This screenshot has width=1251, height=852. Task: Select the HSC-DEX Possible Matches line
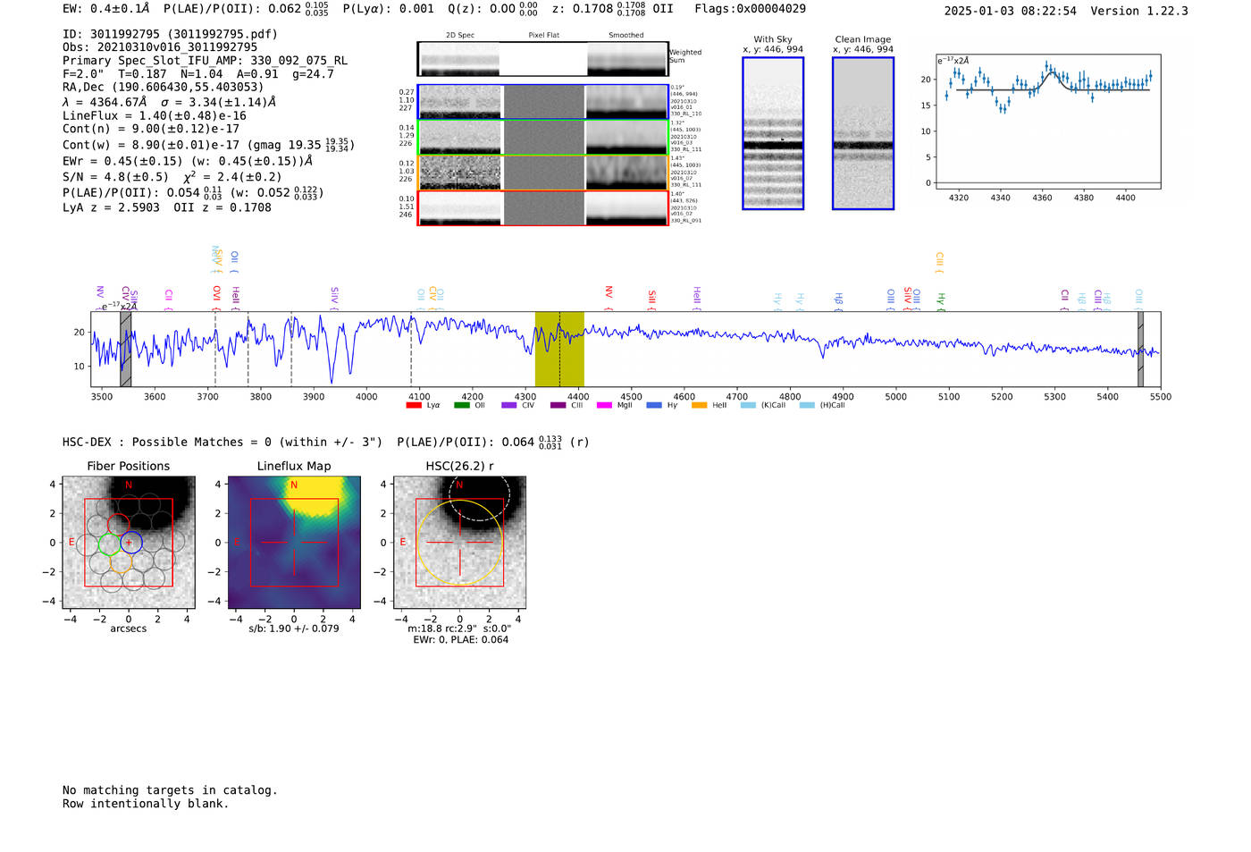(326, 442)
